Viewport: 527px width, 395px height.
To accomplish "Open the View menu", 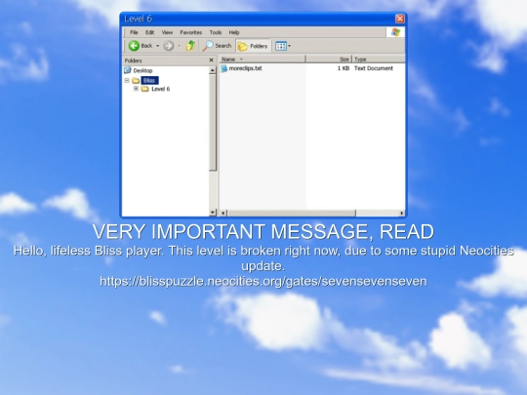I will [167, 32].
